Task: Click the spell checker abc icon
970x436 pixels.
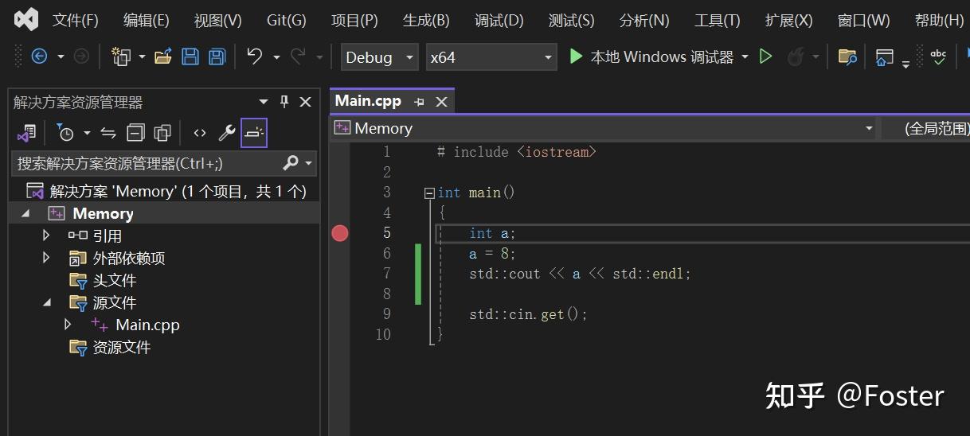Action: 938,56
